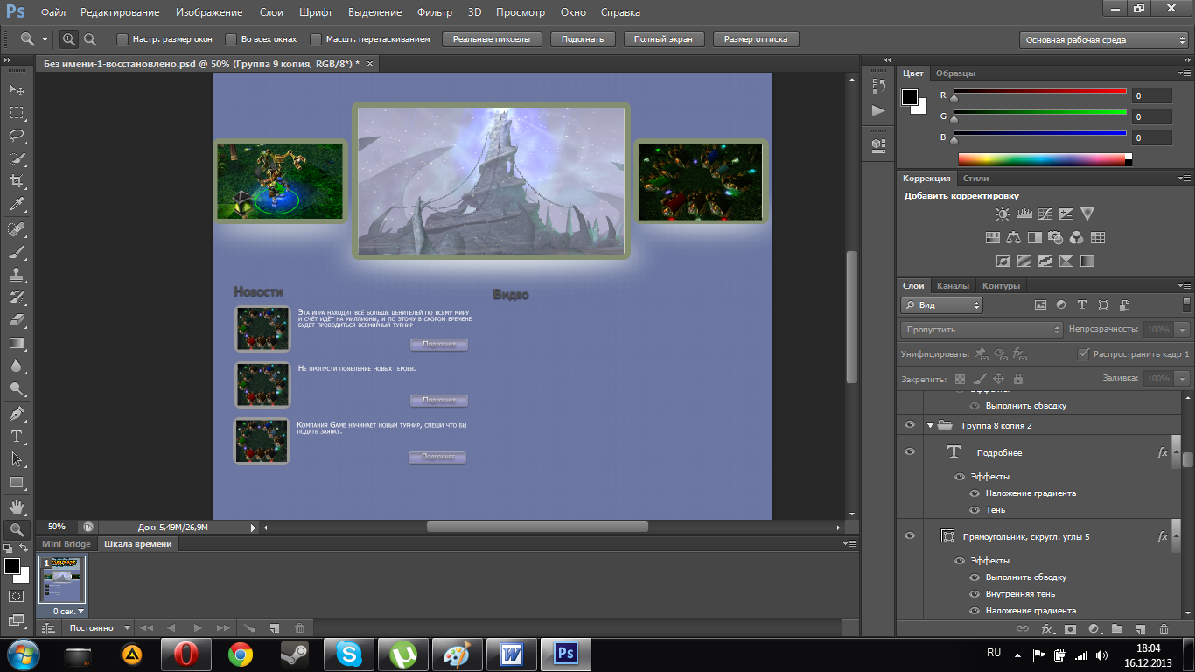Select the Rectangle shape tool
The width and height of the screenshot is (1195, 672).
pyautogui.click(x=17, y=481)
